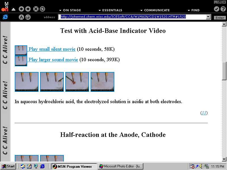227x170 pixels.
Task: Click the vertical scrollbar down arrow
Action: tap(224, 159)
